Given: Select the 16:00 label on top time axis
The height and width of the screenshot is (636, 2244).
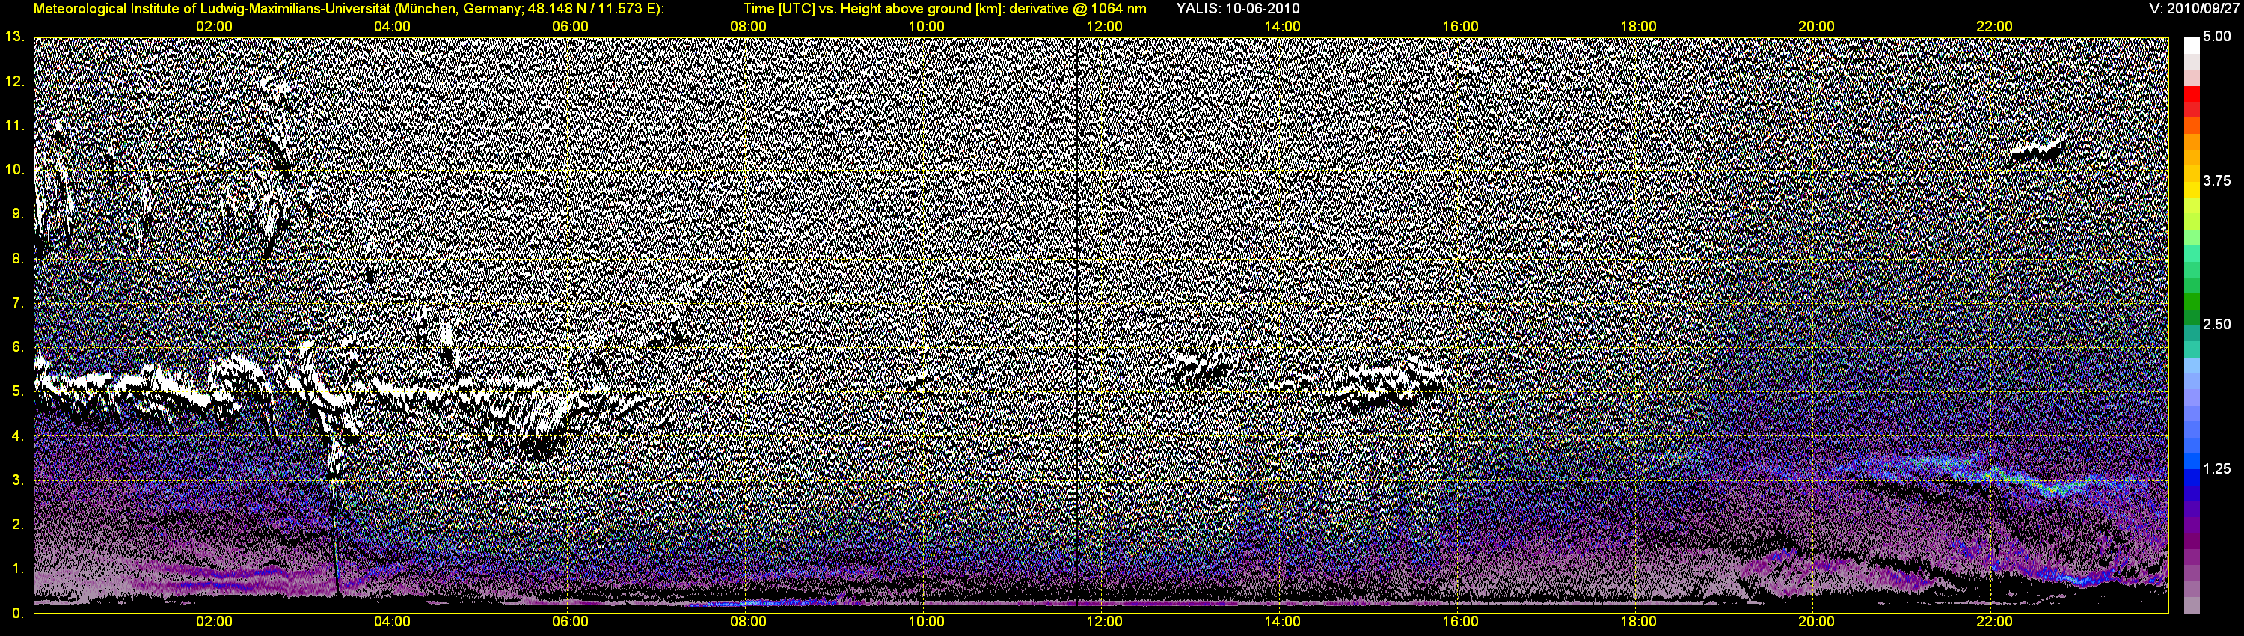Looking at the screenshot, I should pyautogui.click(x=1461, y=27).
